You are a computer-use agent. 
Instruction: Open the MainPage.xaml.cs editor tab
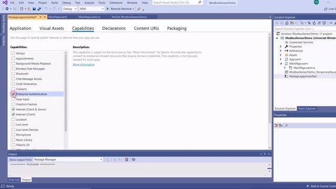pos(89,17)
